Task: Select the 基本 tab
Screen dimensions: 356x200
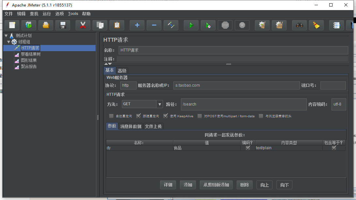Action: coord(110,70)
